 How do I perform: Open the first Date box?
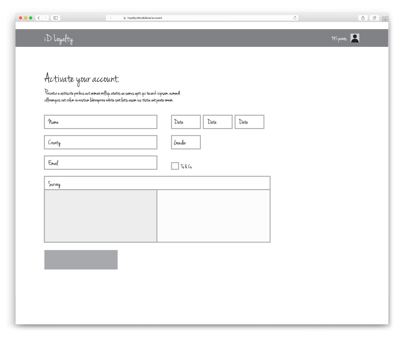click(x=186, y=122)
